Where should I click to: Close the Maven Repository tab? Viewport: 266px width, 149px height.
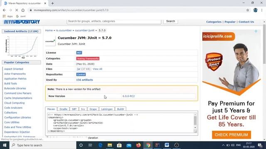point(45,3)
